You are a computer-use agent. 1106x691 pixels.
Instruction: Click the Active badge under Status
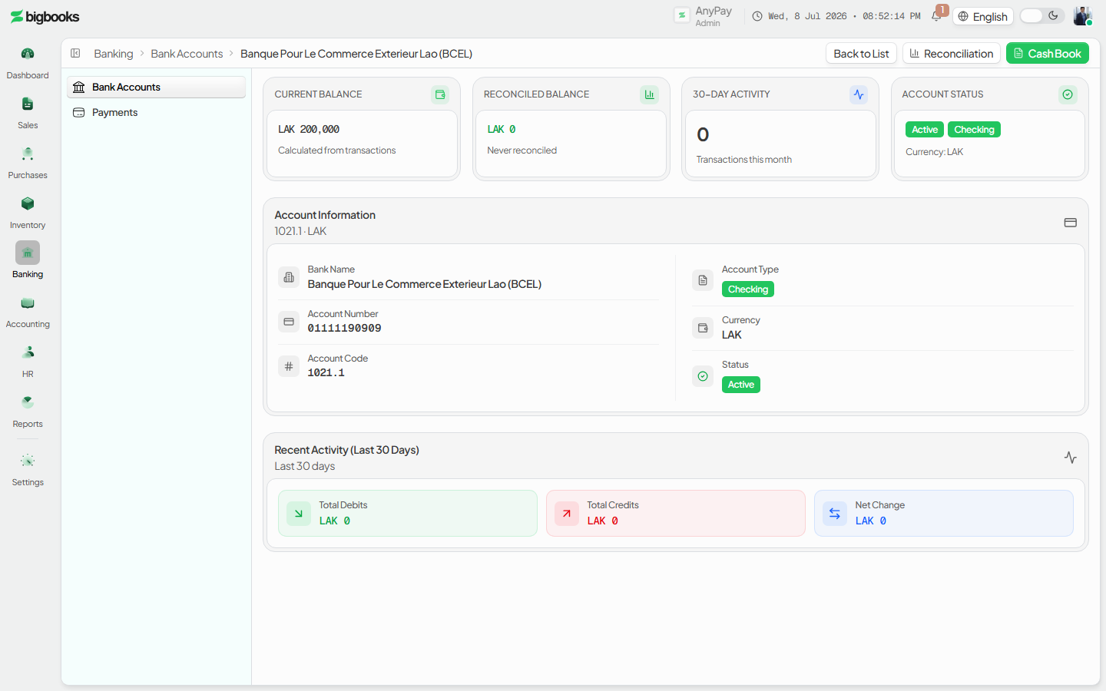741,385
